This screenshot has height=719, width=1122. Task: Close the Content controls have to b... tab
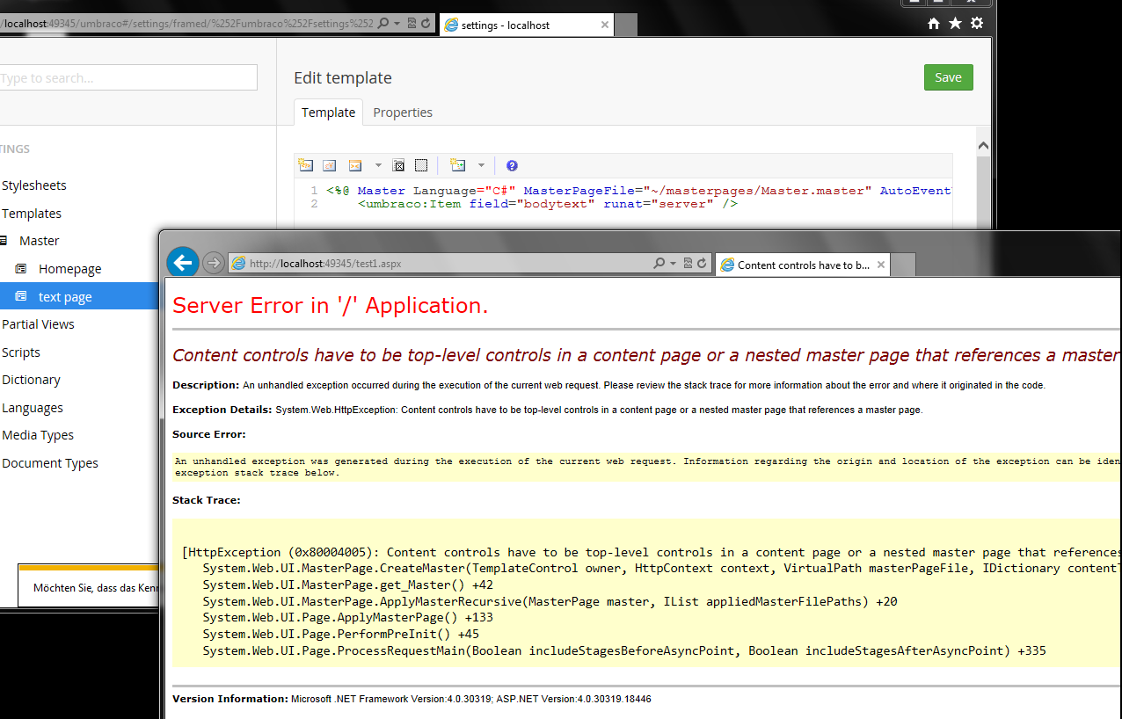[880, 265]
